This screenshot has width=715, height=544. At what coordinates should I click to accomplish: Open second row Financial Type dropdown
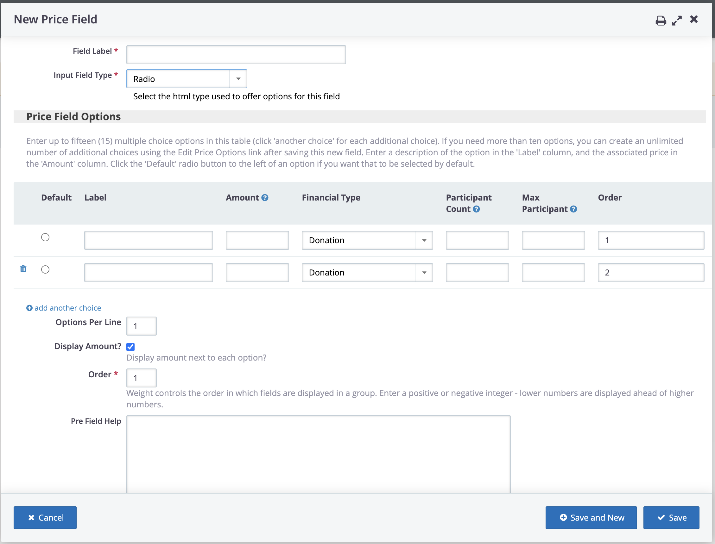[367, 273]
